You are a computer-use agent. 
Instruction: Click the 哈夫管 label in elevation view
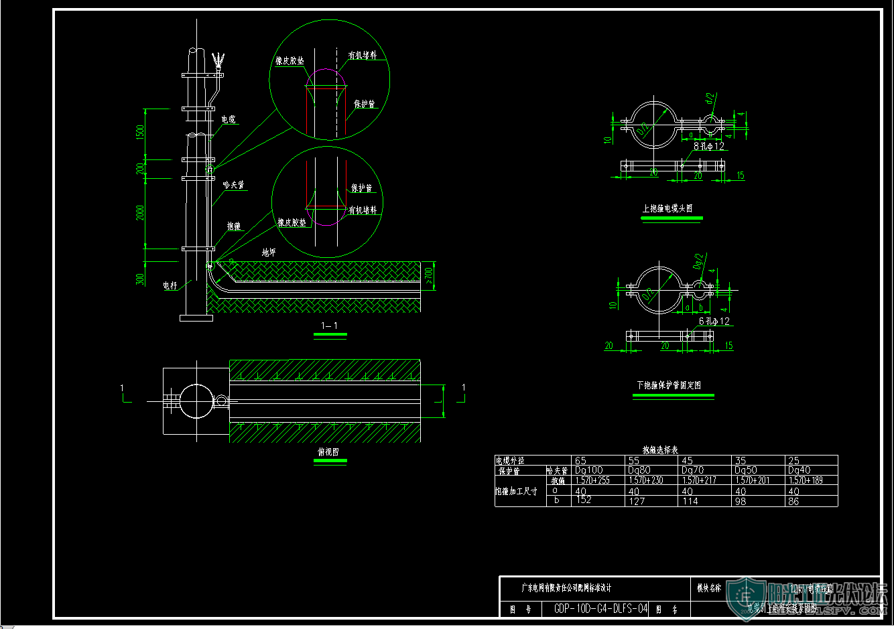click(234, 184)
